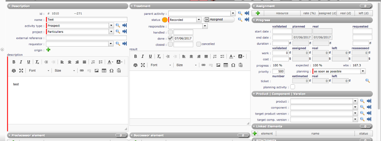Maximize the description editor
Image resolution: width=381 pixels, height=141 pixels.
pos(21,70)
